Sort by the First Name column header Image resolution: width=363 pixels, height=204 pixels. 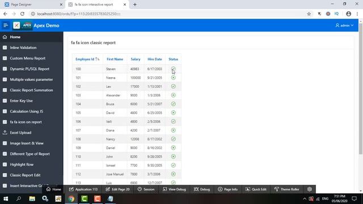click(x=115, y=59)
